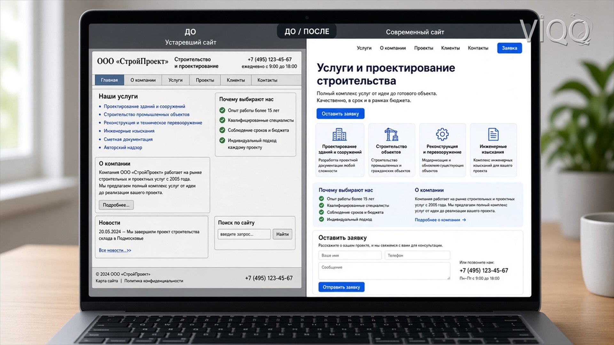Click checkmark beside Соблюдение сроков и бюджета, old site
Screen dimensions: 614x345
[222, 130]
